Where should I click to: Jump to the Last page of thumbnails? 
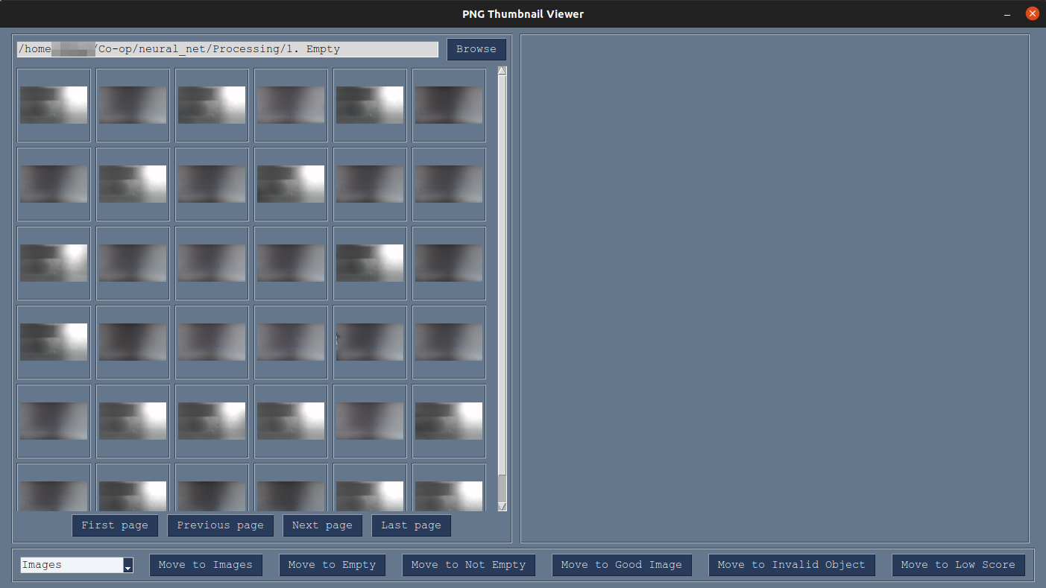tap(411, 525)
